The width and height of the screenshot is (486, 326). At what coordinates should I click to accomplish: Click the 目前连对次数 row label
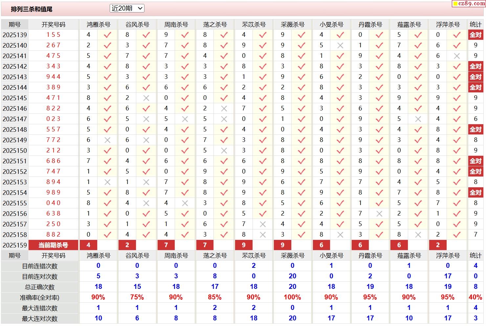pyautogui.click(x=40, y=277)
